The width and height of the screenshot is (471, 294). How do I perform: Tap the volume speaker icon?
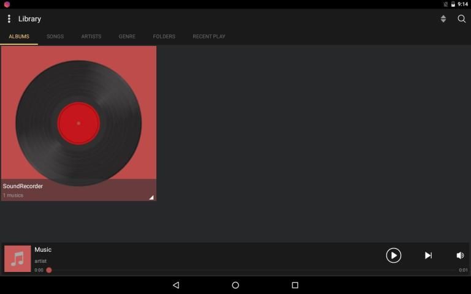tap(460, 255)
